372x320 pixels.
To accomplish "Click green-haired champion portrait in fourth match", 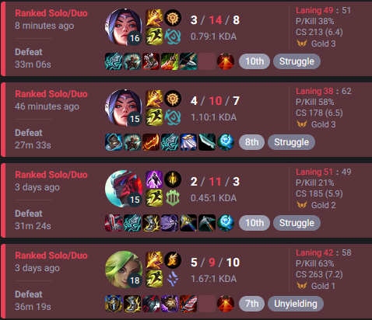I will pos(124,270).
